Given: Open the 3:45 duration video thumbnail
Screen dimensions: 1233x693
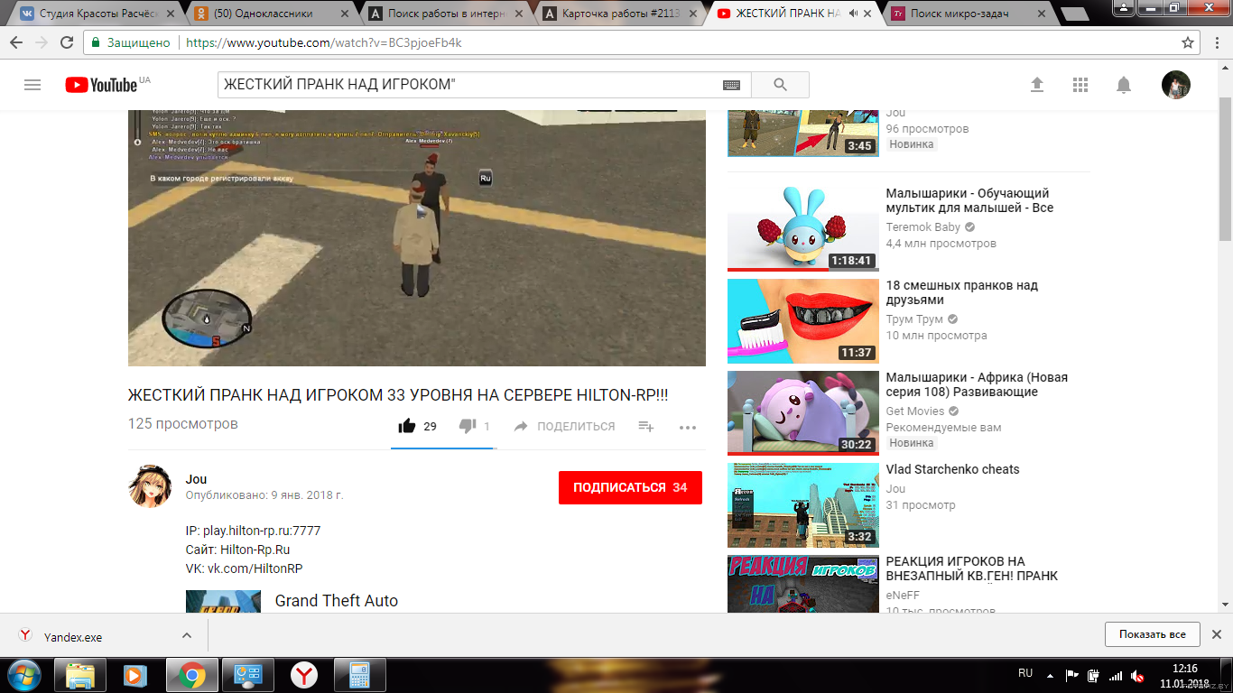Looking at the screenshot, I should point(803,134).
